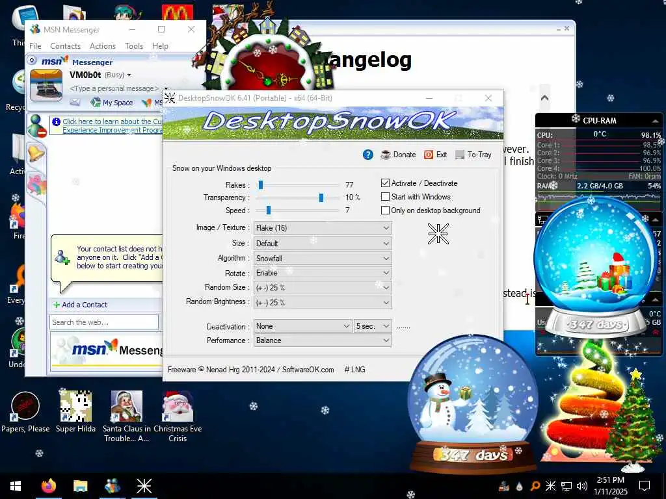Open the Actions menu in MSN Messenger
Image resolution: width=666 pixels, height=499 pixels.
click(102, 46)
